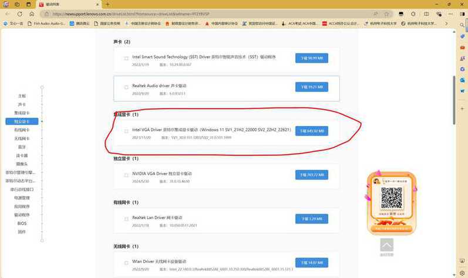Open the workspaces icon near the profile

17,5
